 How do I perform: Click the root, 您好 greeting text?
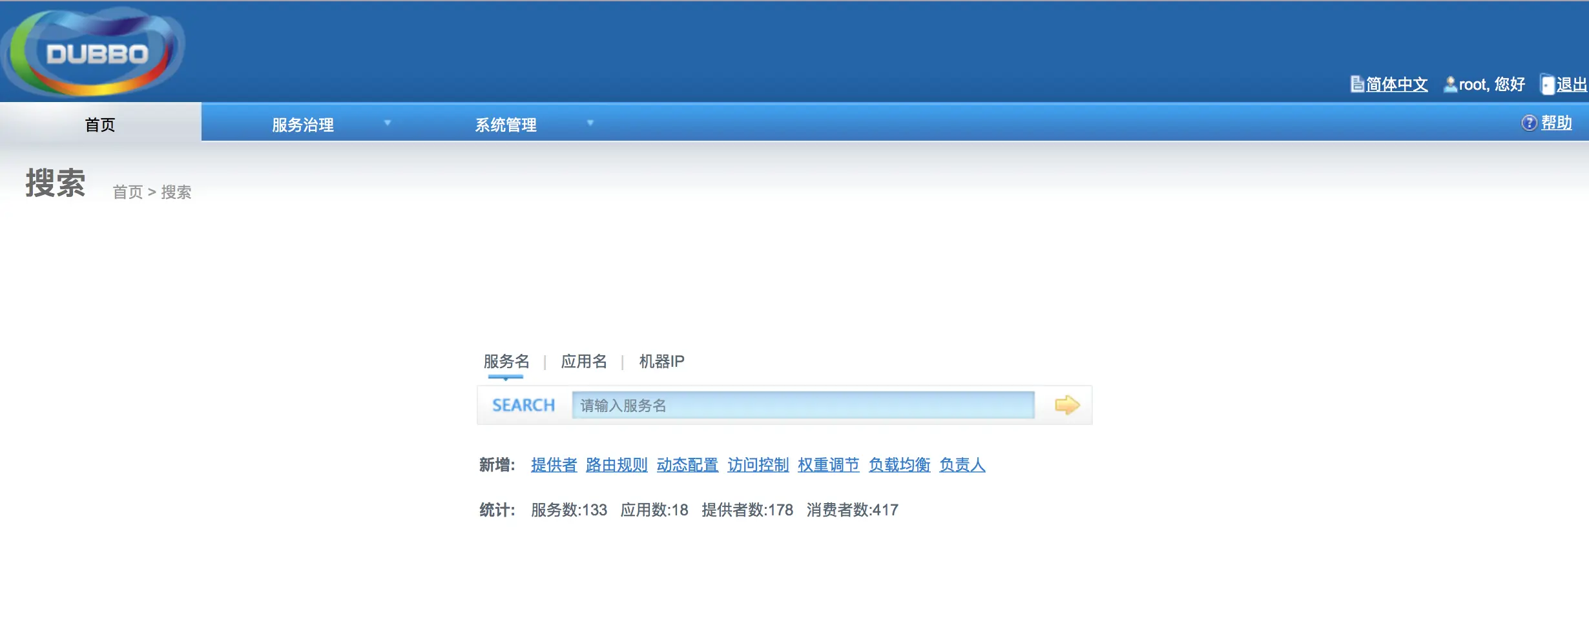point(1492,85)
